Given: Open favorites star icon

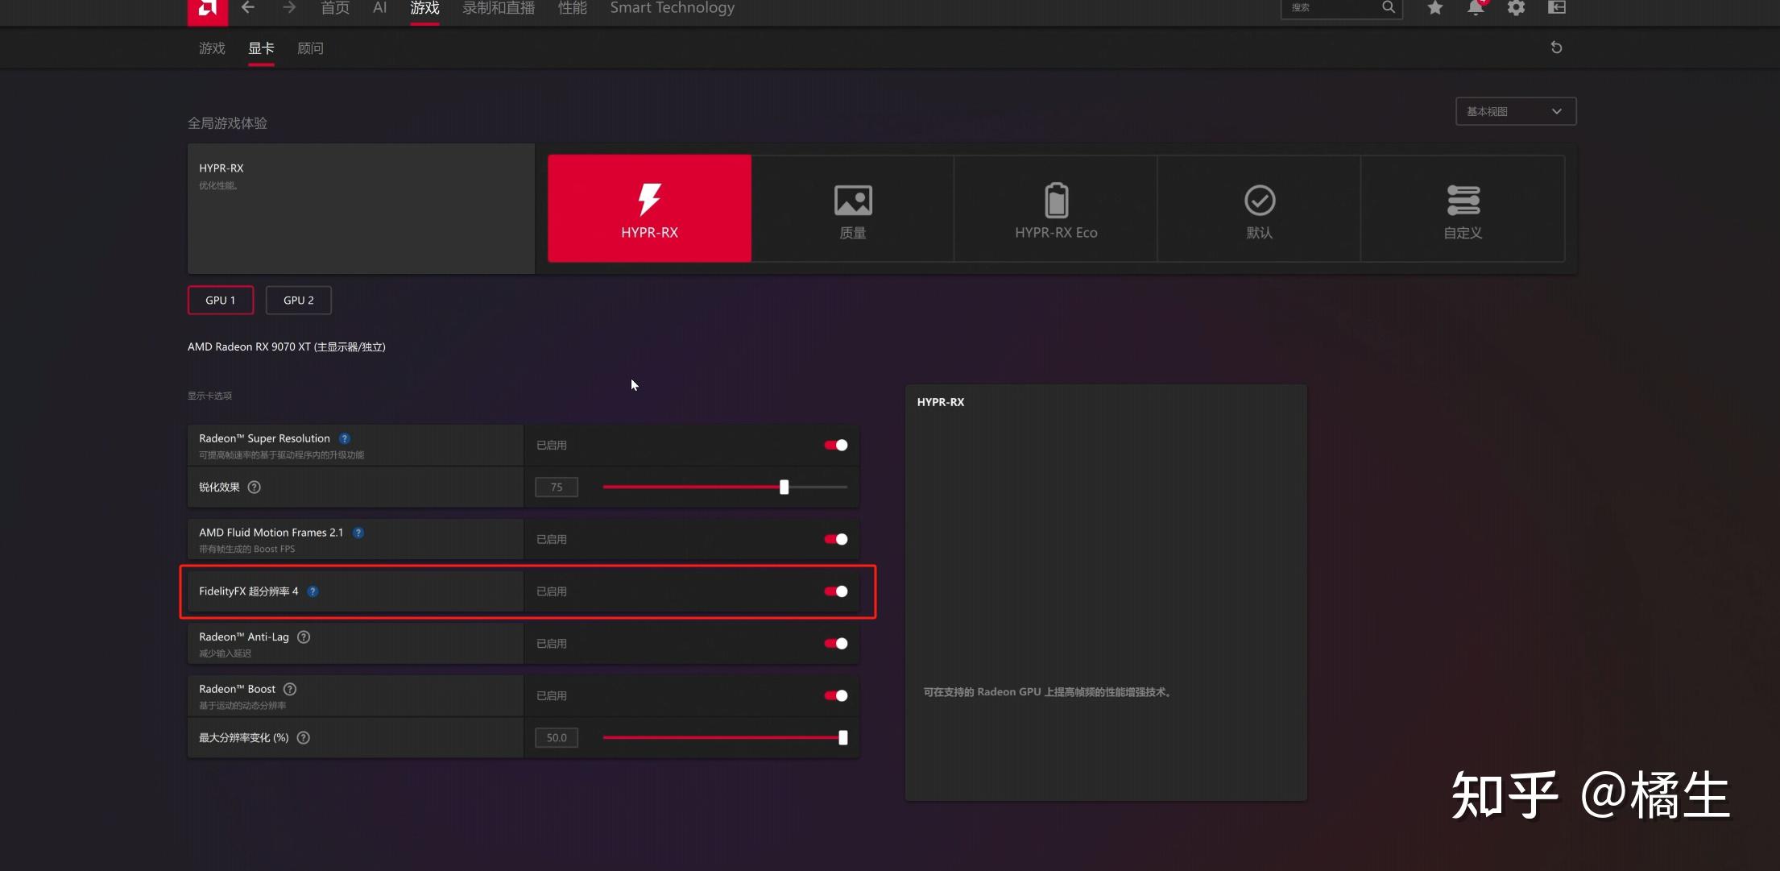Looking at the screenshot, I should tap(1434, 8).
